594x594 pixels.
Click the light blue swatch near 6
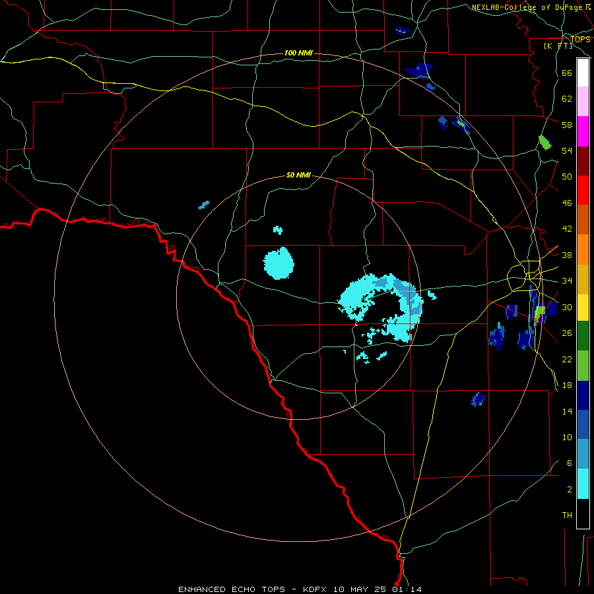pos(583,454)
